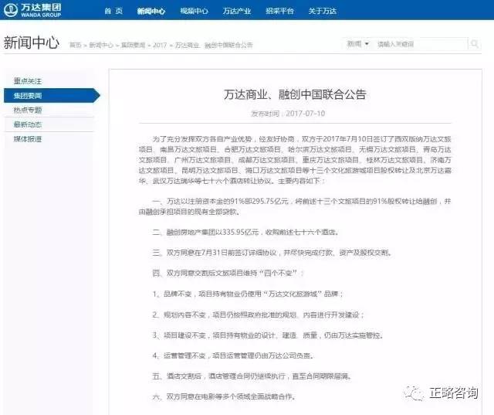Click item 1 品牌不变 line

click(248, 294)
